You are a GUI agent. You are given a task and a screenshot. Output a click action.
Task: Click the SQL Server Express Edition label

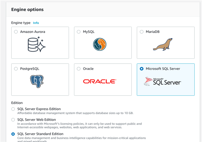pos(40,109)
